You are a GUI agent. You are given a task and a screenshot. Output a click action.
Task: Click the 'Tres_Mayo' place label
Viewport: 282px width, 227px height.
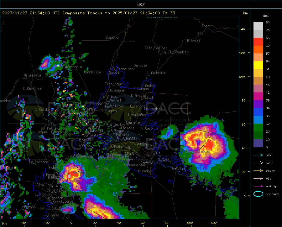coord(113,84)
